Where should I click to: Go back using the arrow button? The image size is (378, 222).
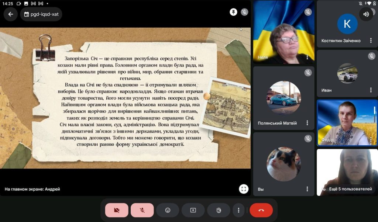10,14
